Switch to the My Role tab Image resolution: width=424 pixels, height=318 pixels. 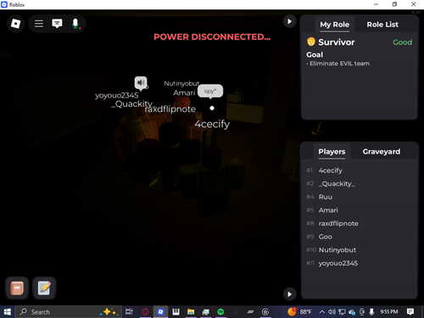point(334,25)
